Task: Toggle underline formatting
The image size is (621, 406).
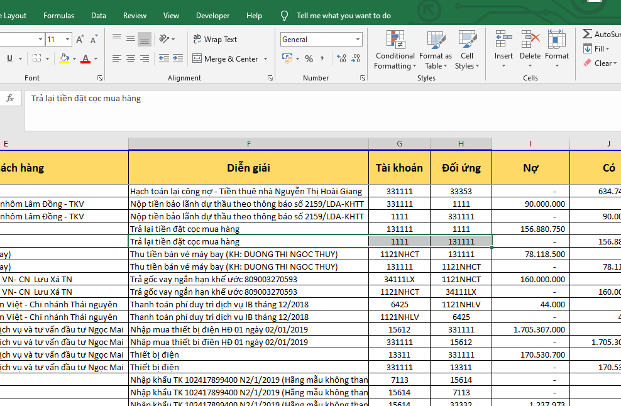Action: point(10,58)
